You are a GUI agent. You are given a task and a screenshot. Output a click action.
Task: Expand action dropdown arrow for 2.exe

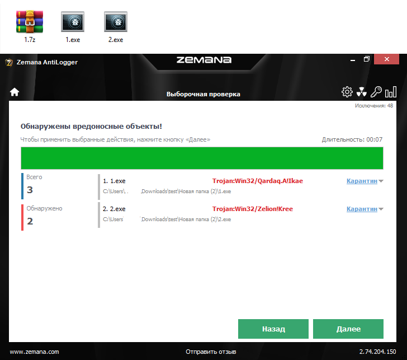click(381, 209)
